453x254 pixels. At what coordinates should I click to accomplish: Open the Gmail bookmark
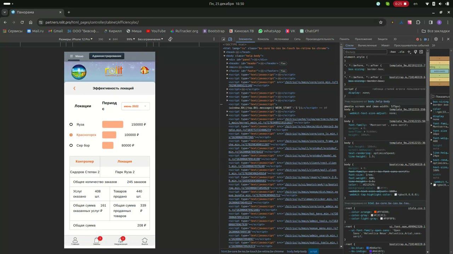[55, 31]
